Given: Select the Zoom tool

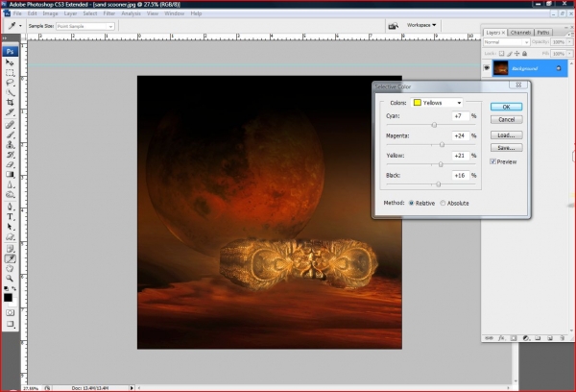Looking at the screenshot, I should tap(10, 279).
